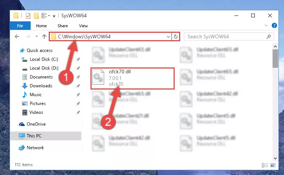This screenshot has width=284, height=175.
Task: Click pin icon next to Local Disk (C:)
Action: point(78,59)
